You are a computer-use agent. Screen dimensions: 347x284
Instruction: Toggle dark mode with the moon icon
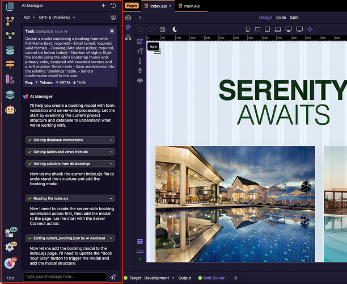175,29
